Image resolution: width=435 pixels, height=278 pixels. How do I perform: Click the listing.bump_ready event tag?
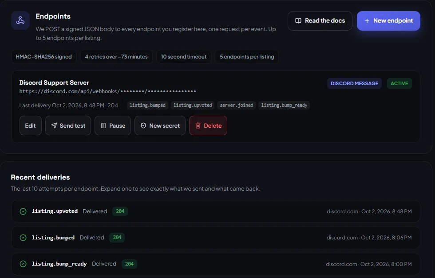coord(284,106)
